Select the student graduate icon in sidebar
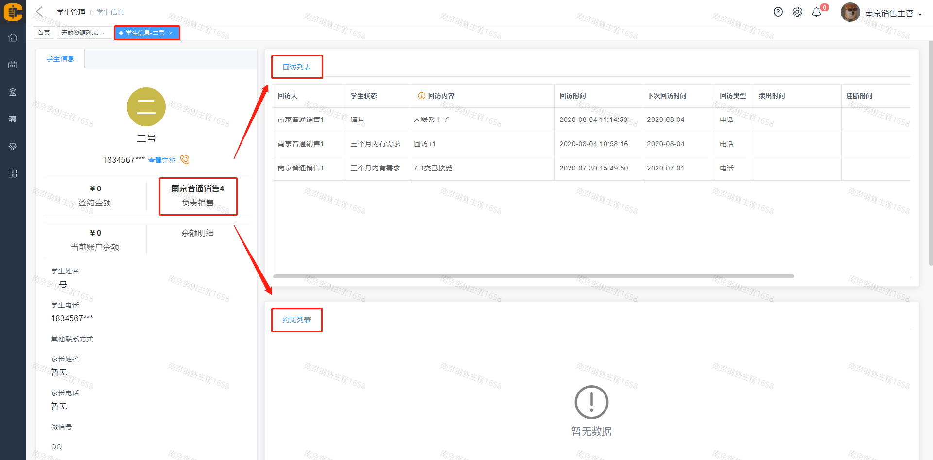 [13, 92]
